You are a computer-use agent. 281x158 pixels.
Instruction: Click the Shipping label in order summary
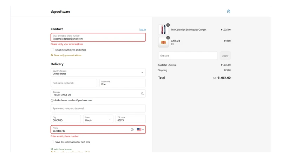point(163,70)
